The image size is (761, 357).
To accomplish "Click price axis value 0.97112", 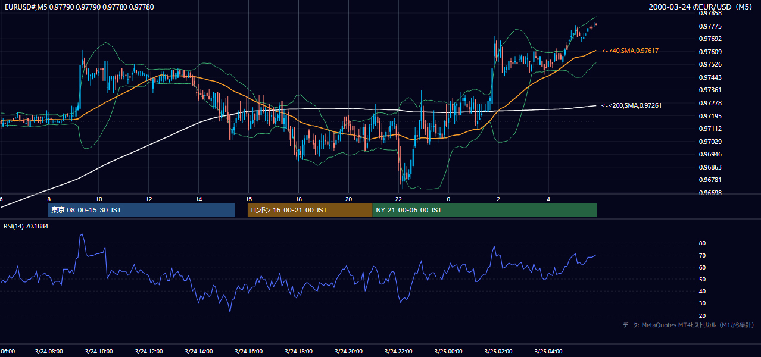I will [x=710, y=129].
